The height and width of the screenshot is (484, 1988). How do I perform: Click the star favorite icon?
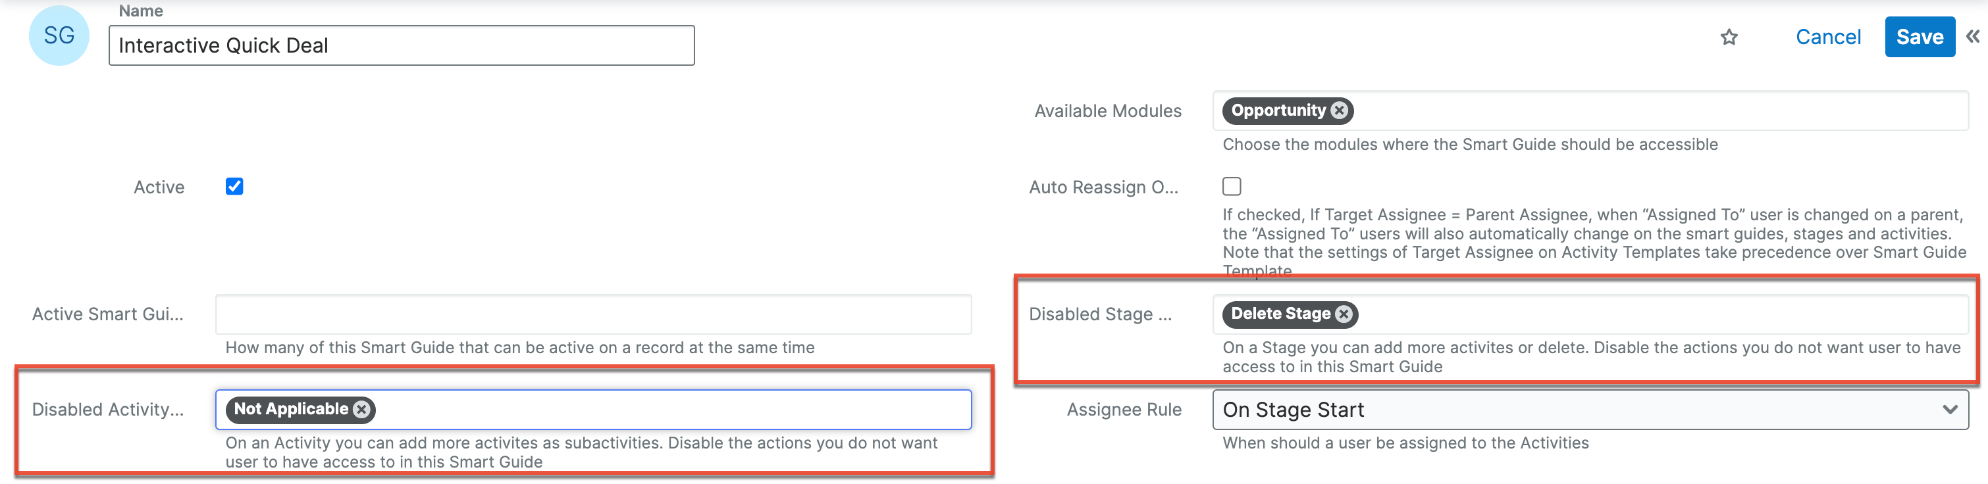point(1729,36)
